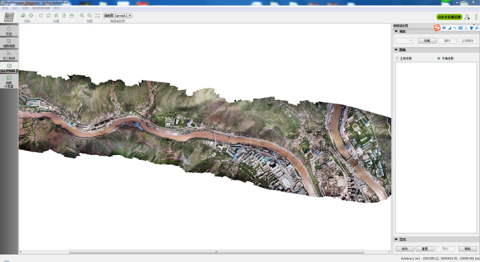This screenshot has height=262, width=480.
Task: Open the last menu in menu bar
Action: tap(57, 8)
